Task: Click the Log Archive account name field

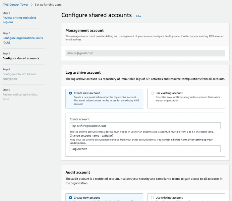Action: pos(145,149)
